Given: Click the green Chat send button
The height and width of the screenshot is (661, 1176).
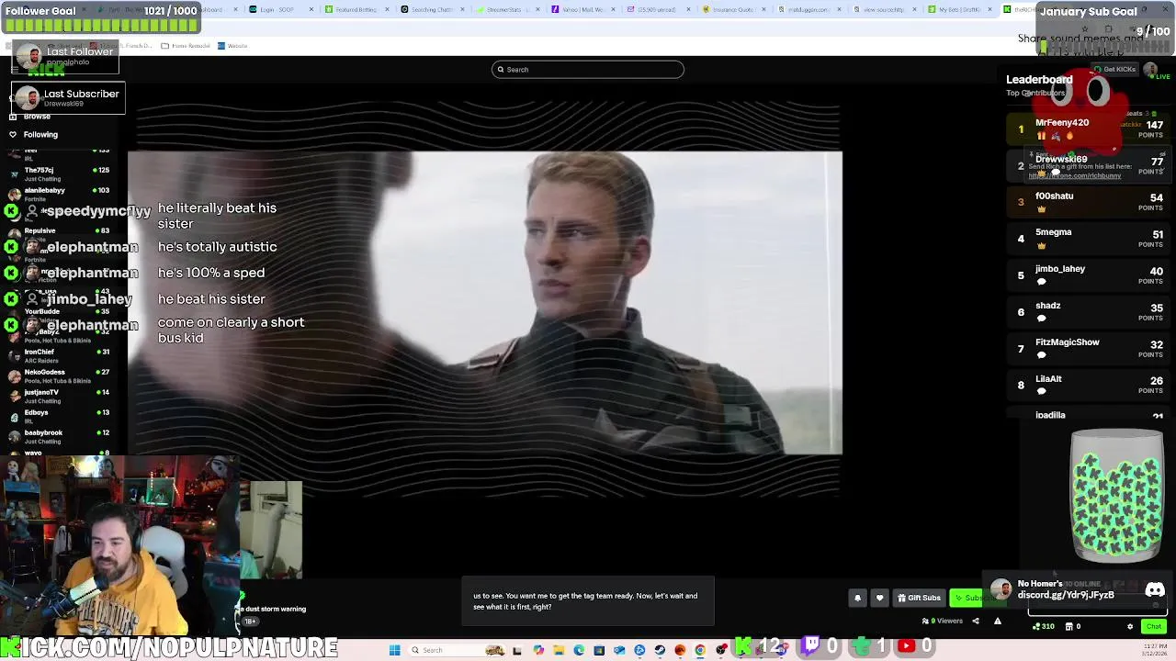Looking at the screenshot, I should click(1154, 626).
